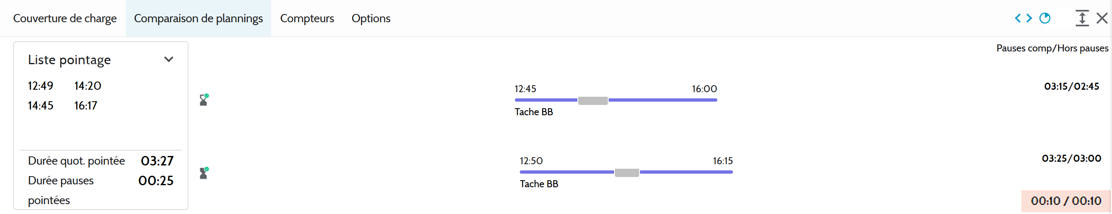Viewport: 1112px width, 214px height.
Task: Click the gray pause block on the 12:50–16:15 bar
Action: tap(626, 172)
